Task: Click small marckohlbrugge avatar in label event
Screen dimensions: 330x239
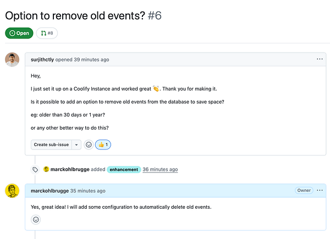Action: [46, 169]
